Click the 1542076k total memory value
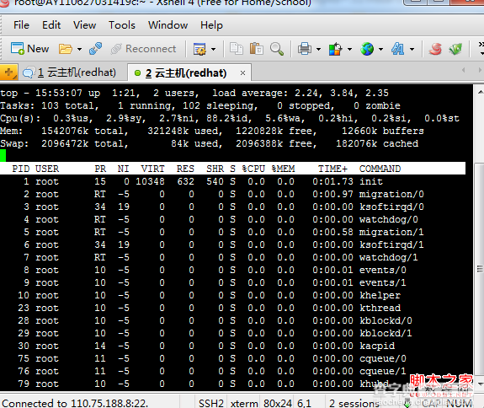The width and height of the screenshot is (484, 408). click(65, 131)
